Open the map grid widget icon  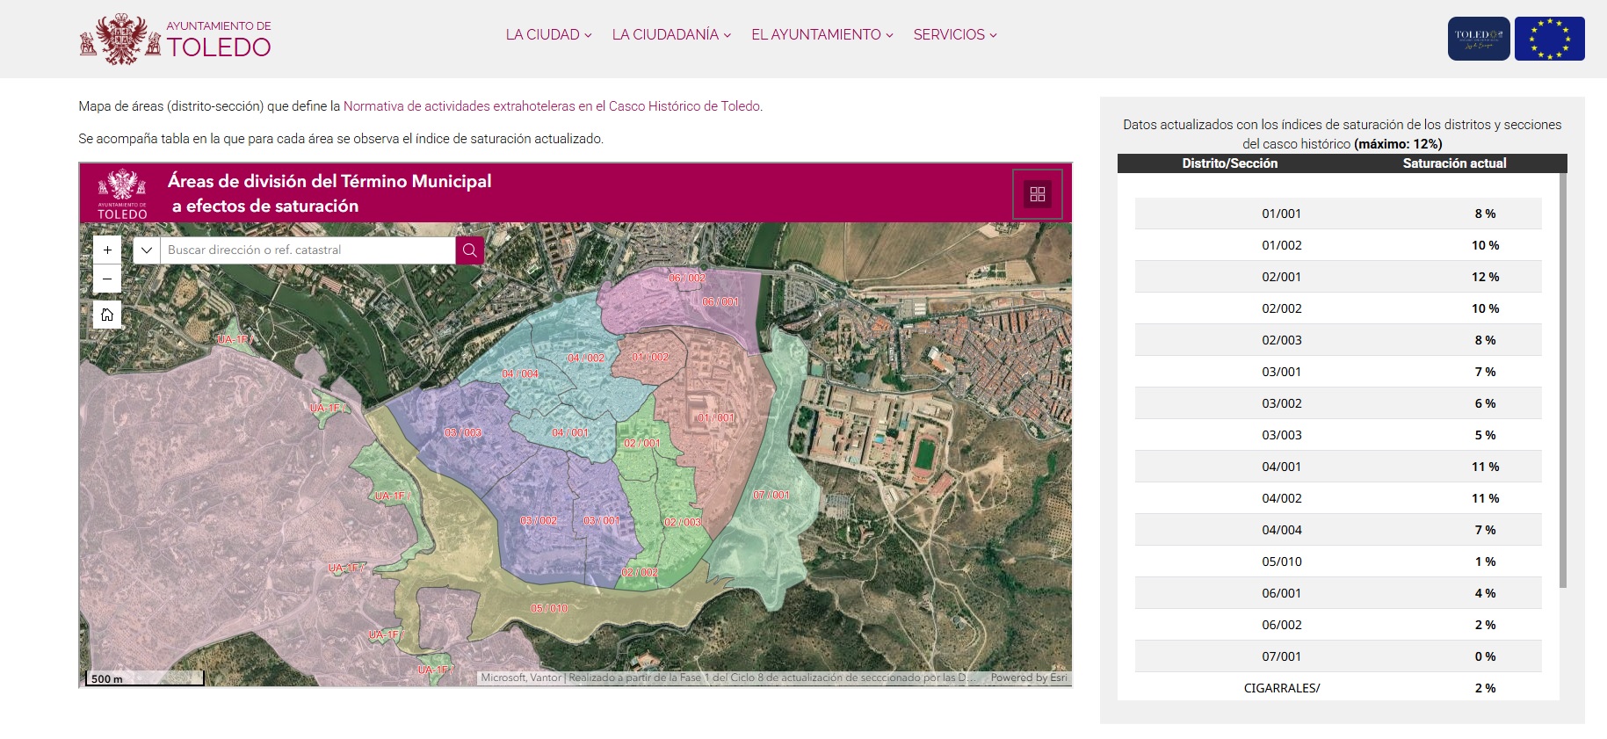1037,194
